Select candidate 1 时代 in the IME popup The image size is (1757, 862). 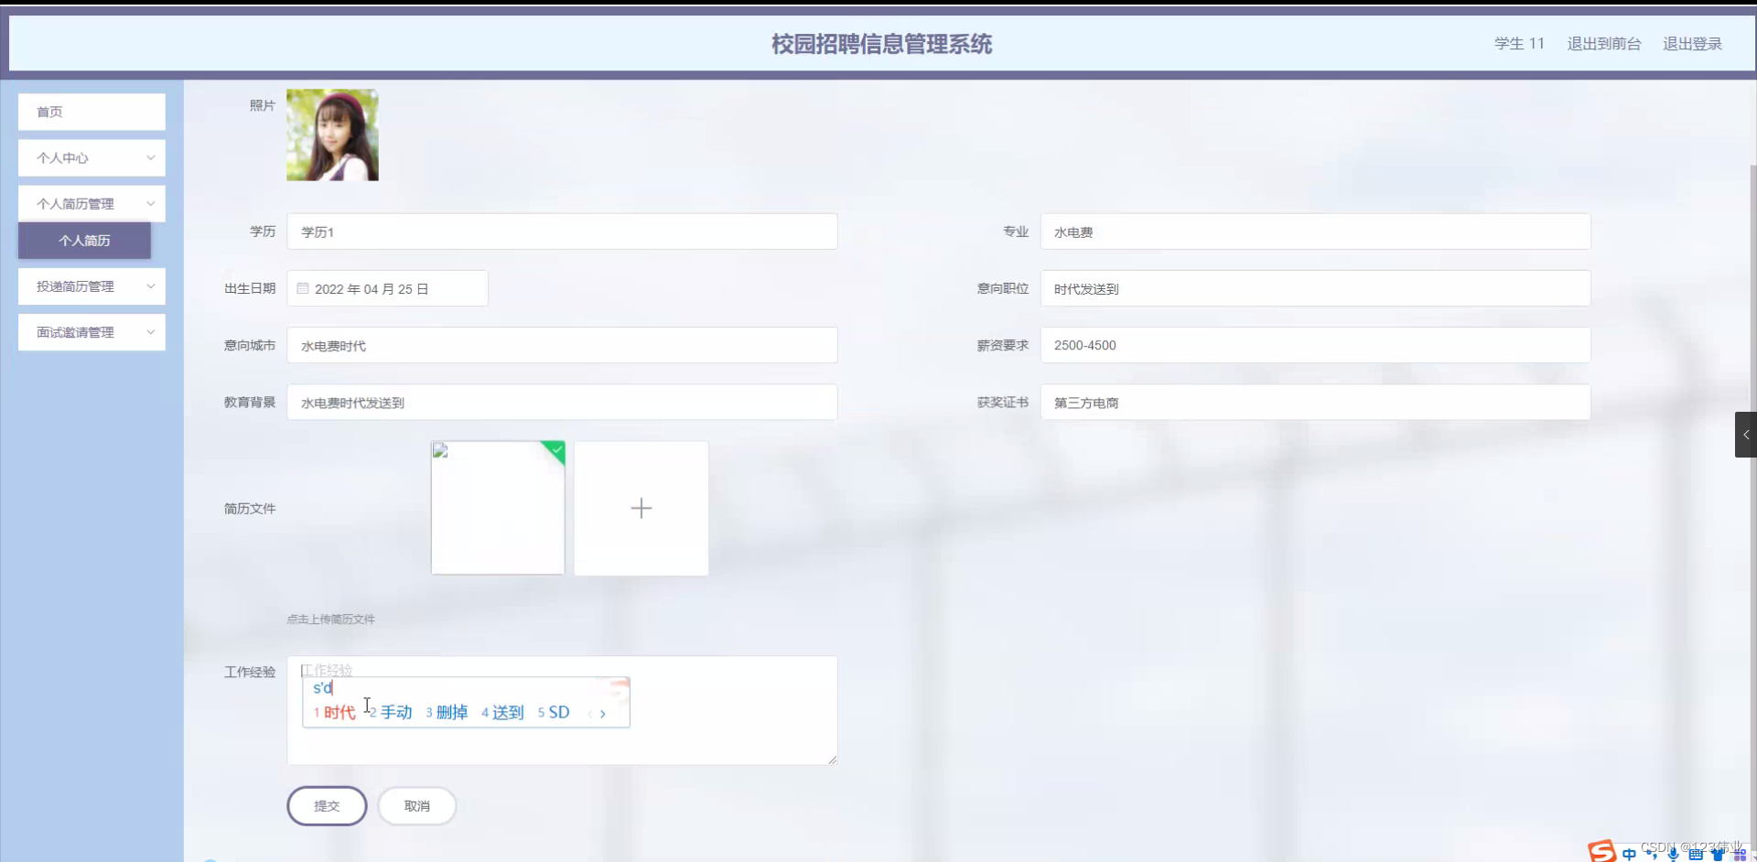point(337,712)
